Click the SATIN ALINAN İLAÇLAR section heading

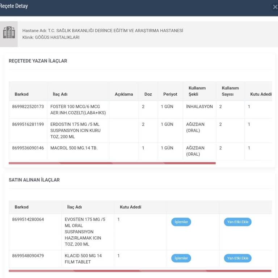click(x=34, y=180)
